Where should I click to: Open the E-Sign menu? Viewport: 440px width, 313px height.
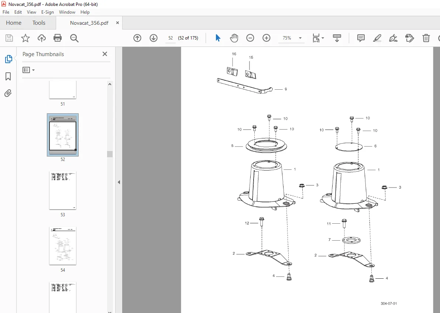pos(47,12)
